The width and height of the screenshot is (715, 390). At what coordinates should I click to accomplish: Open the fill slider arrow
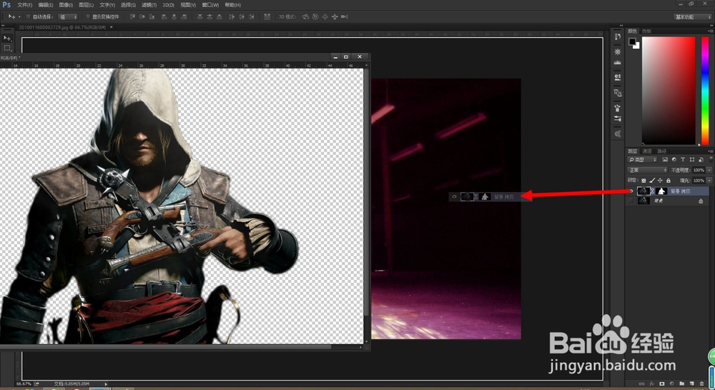[x=709, y=181]
